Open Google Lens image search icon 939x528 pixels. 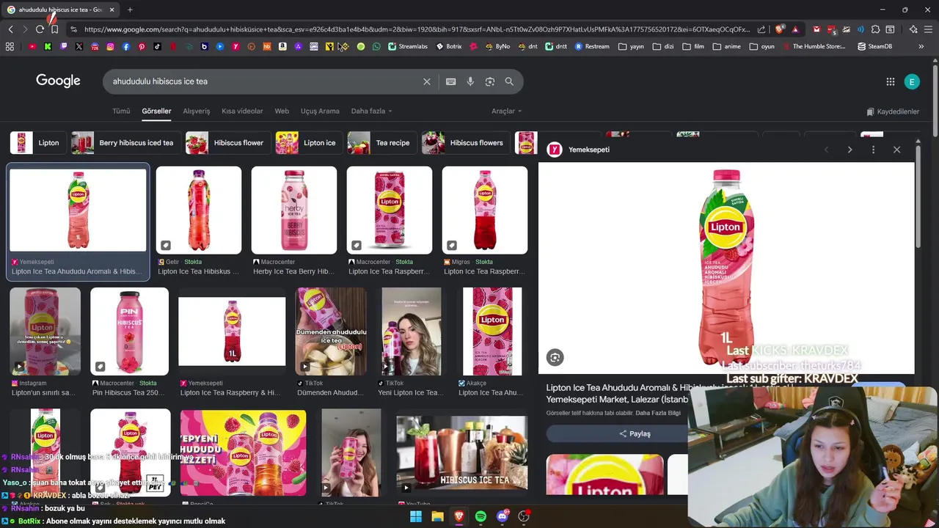tap(490, 81)
